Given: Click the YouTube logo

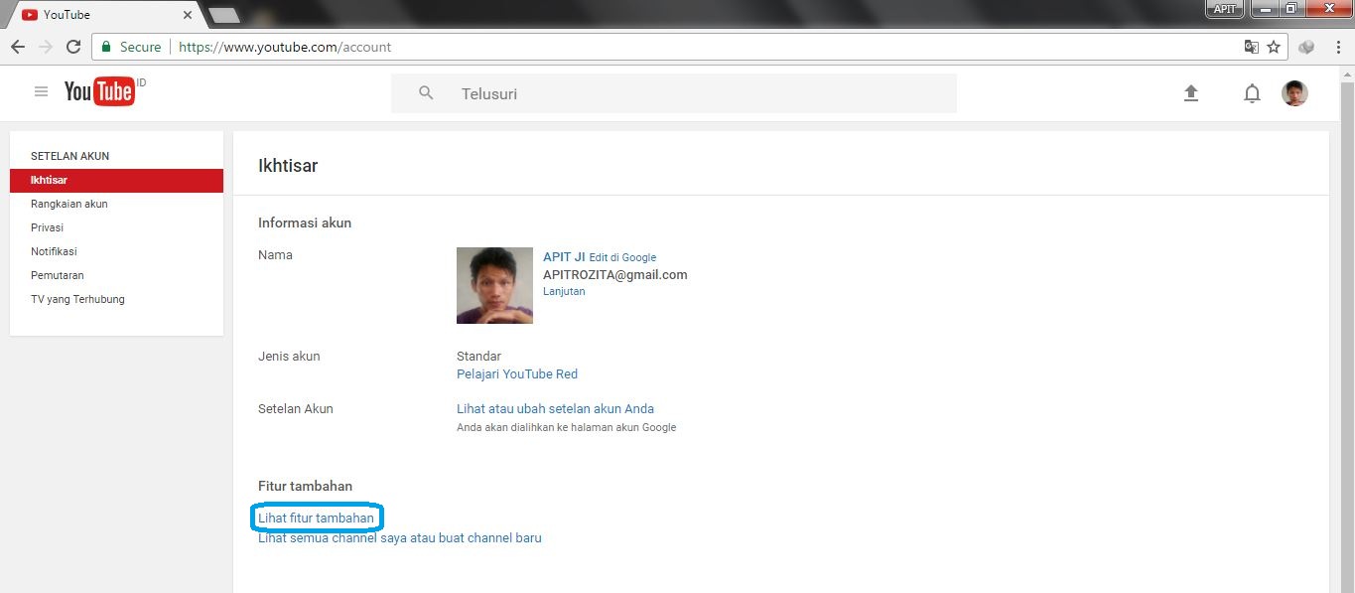Looking at the screenshot, I should (99, 91).
